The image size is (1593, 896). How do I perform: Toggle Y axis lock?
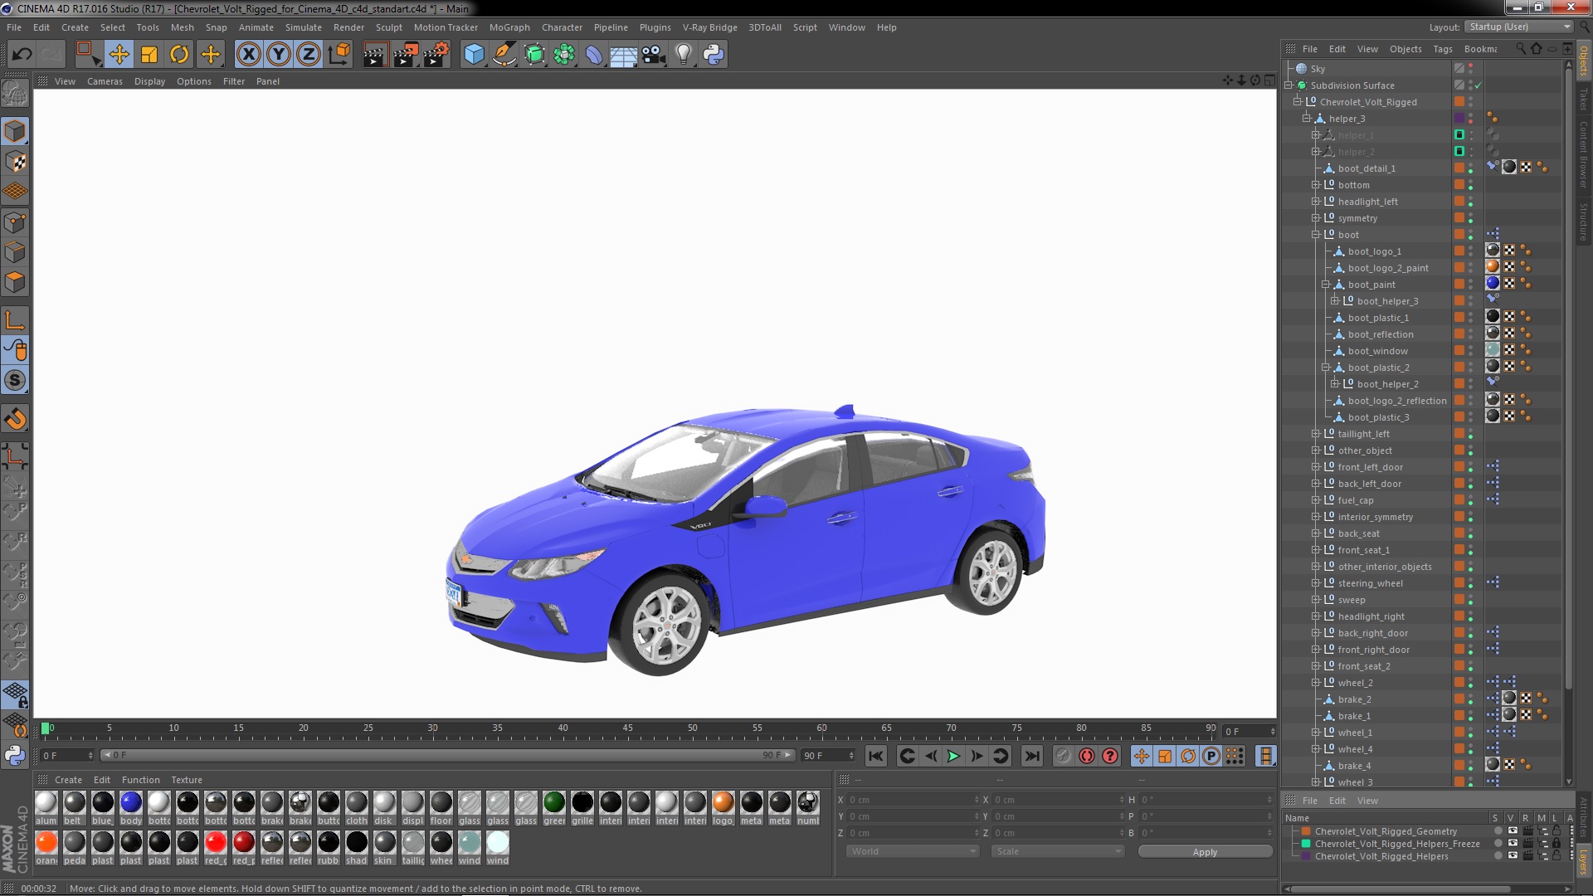[x=279, y=55]
